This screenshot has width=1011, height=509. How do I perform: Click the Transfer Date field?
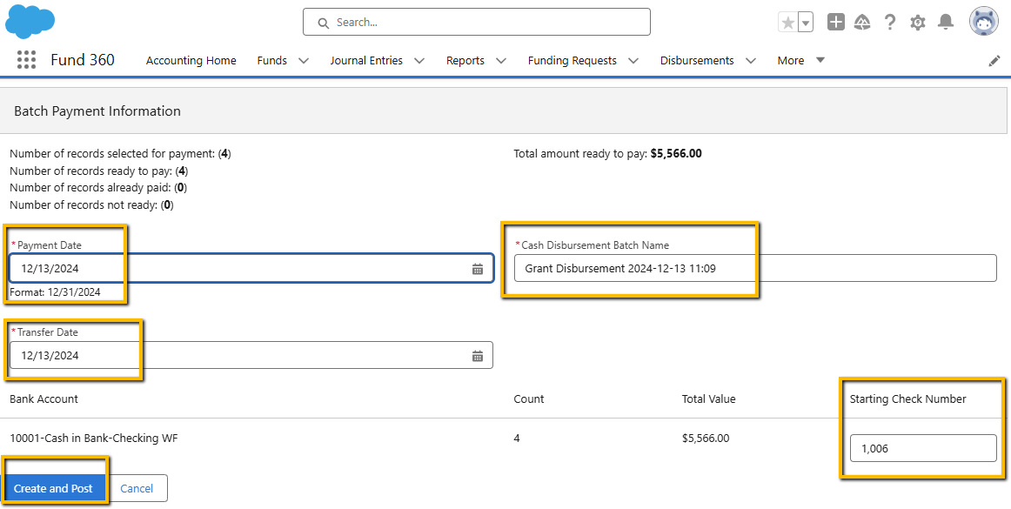coord(251,355)
